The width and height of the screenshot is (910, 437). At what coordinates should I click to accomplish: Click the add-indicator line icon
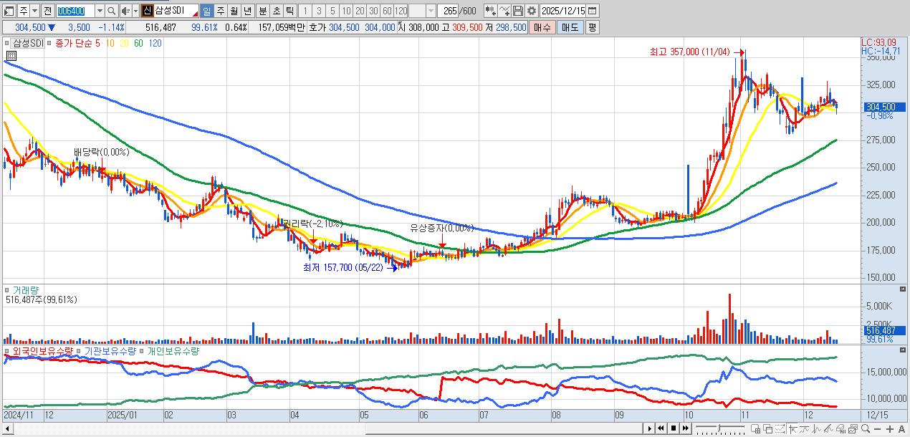pos(504,11)
